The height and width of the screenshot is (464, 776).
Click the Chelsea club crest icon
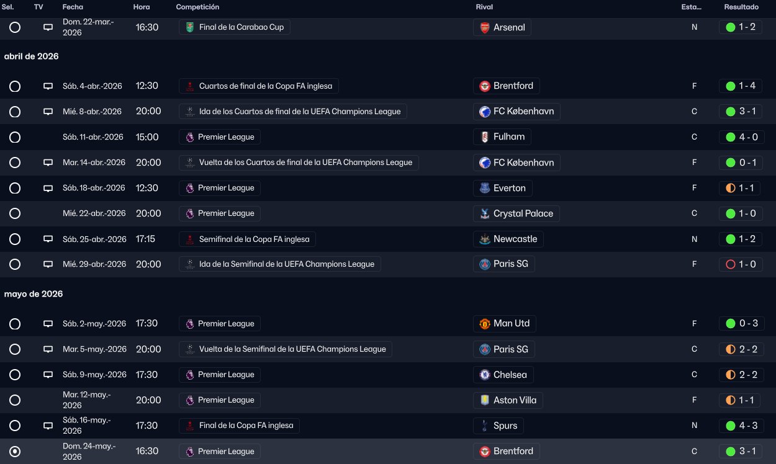coord(485,375)
